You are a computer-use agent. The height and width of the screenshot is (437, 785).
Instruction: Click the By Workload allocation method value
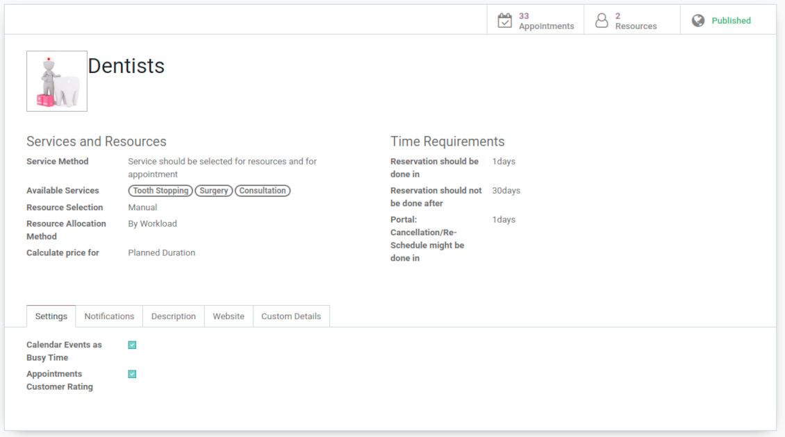pyautogui.click(x=152, y=224)
